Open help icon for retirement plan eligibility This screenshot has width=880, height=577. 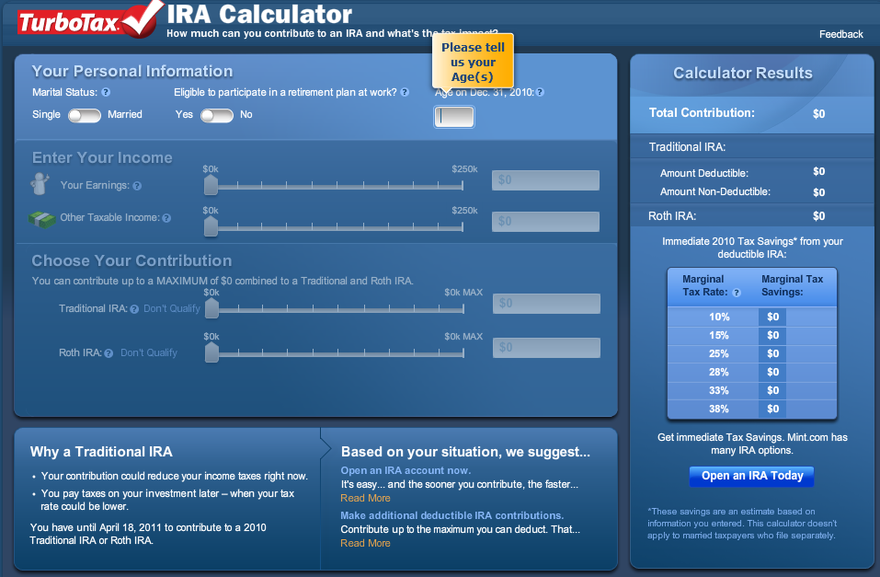(405, 92)
